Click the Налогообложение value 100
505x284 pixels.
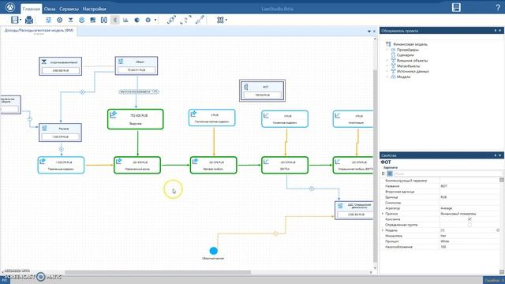(443, 247)
